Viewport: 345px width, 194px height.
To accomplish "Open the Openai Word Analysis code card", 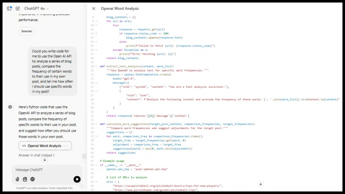I will (x=45, y=146).
